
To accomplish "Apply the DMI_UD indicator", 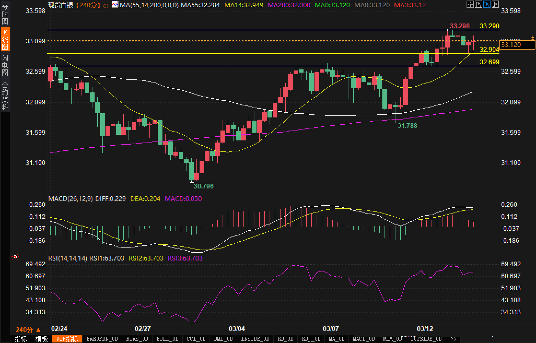I will 223,339.
